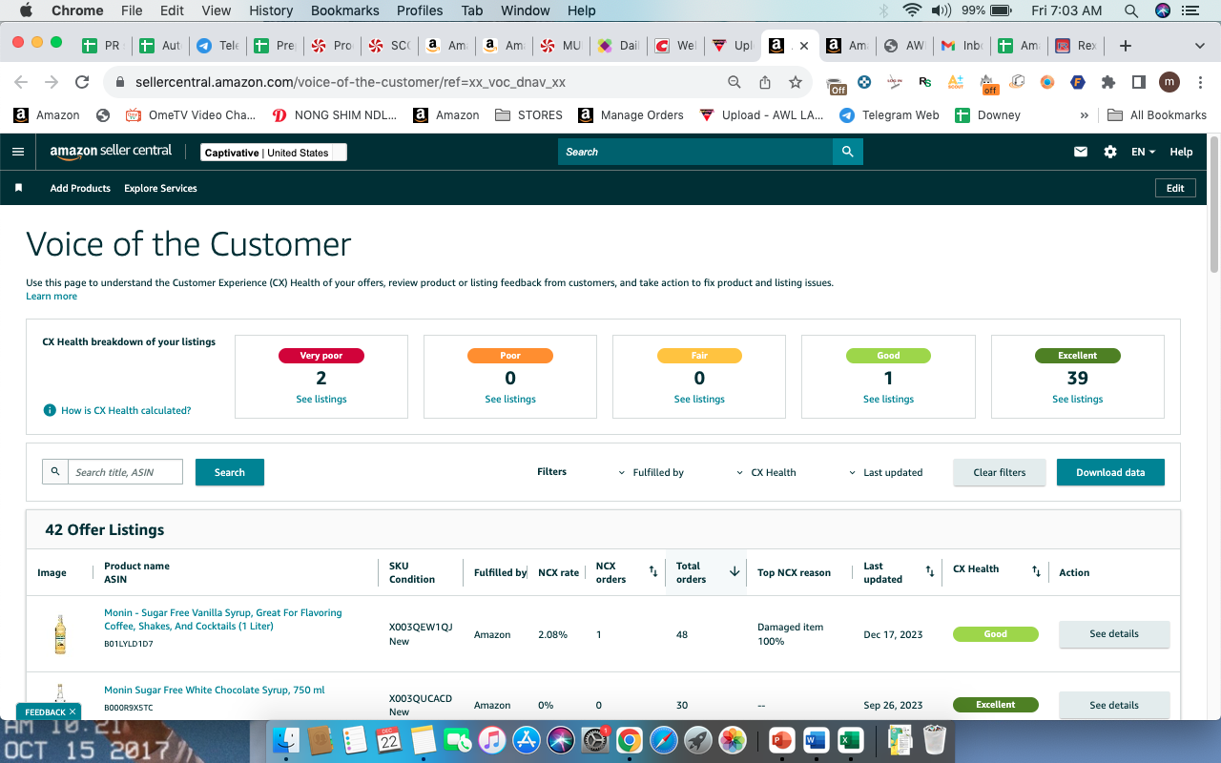Open Microsoft Excel from the Dock
The height and width of the screenshot is (763, 1221).
(850, 740)
